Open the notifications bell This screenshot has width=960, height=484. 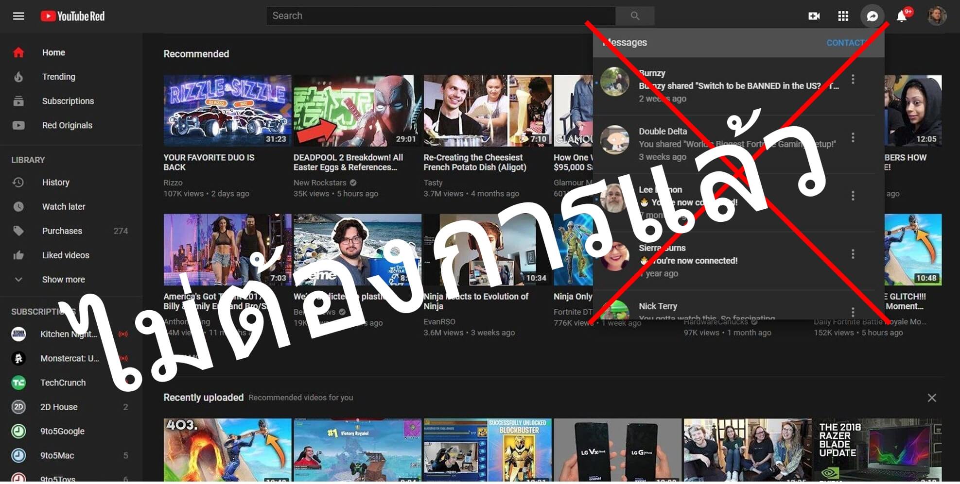902,16
